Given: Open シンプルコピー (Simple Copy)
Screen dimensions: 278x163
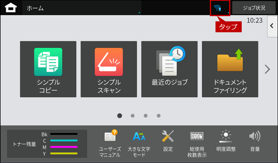Looking at the screenshot, I should 48,69.
